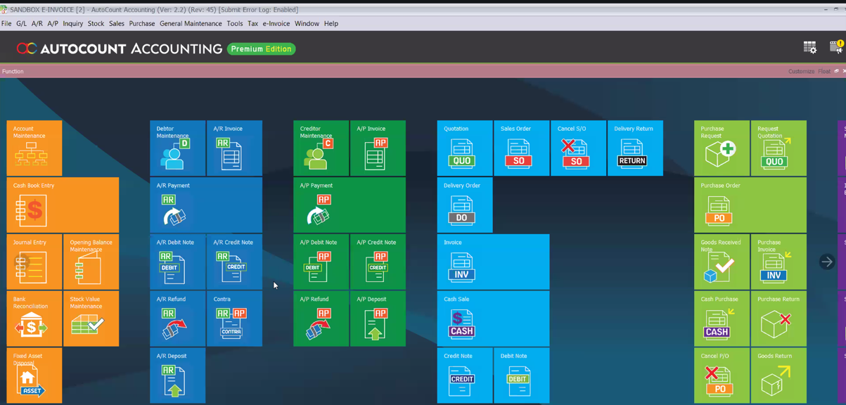Open the Account Maintenance tile
The height and width of the screenshot is (405, 846).
(34, 148)
